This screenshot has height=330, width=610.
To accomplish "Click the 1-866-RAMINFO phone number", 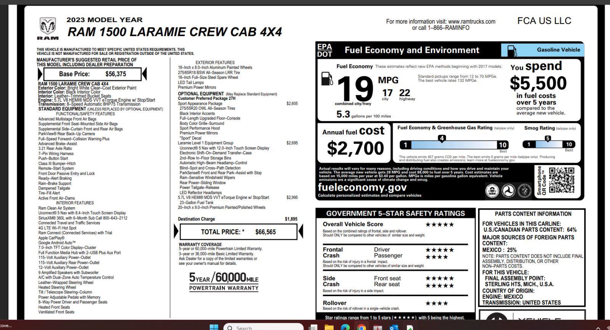I will tap(448, 28).
